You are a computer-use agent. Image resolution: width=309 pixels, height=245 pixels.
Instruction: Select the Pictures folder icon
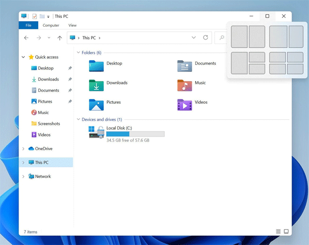click(96, 105)
